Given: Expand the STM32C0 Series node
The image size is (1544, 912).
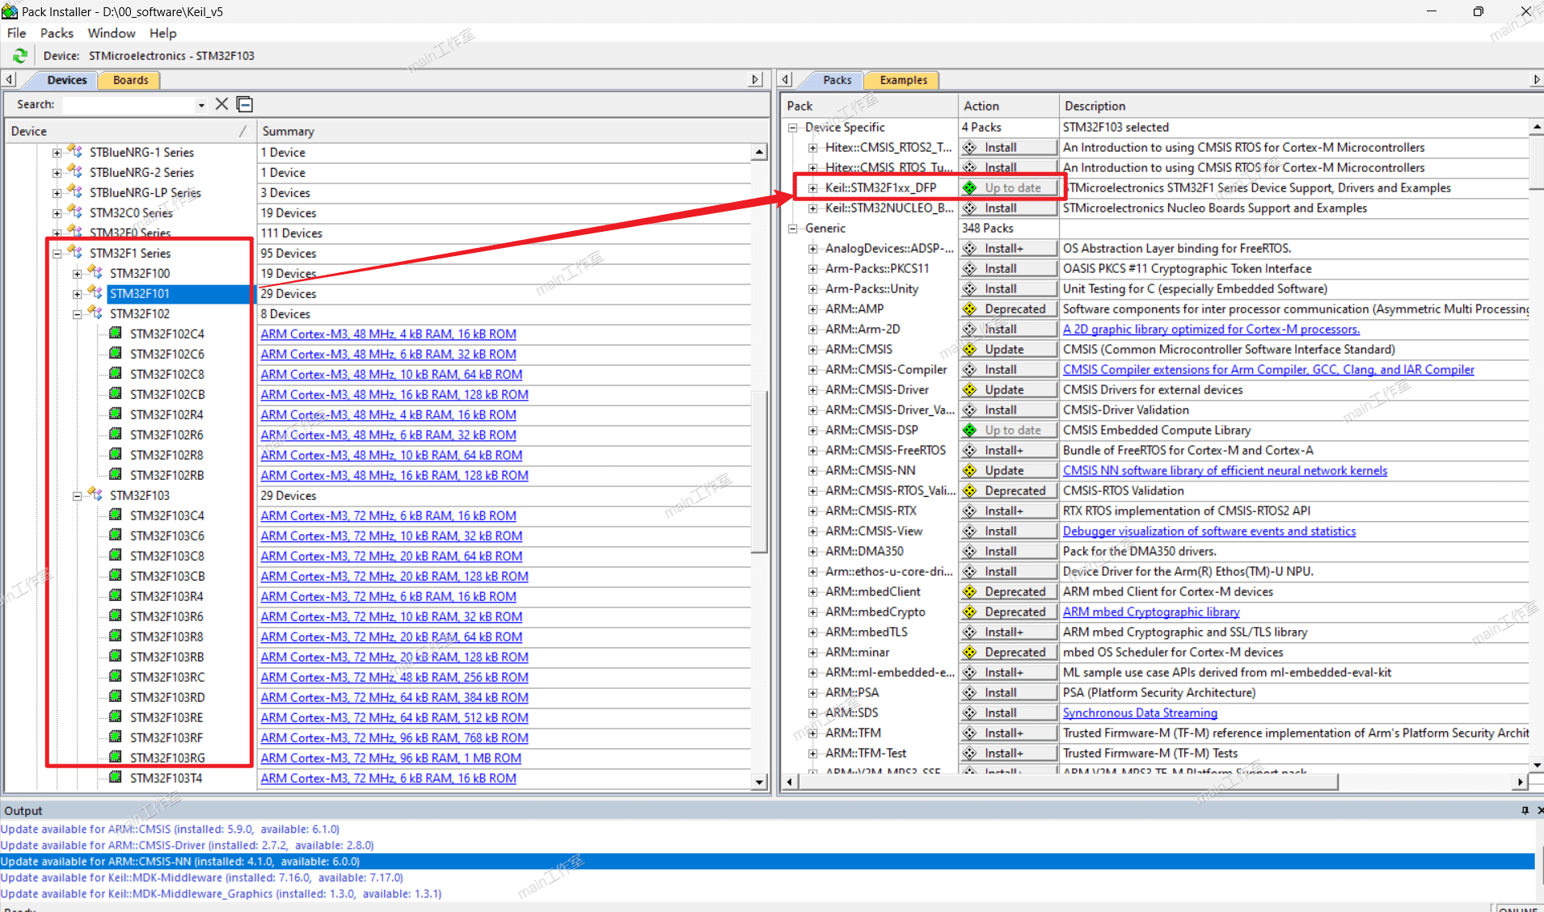Looking at the screenshot, I should (x=57, y=213).
